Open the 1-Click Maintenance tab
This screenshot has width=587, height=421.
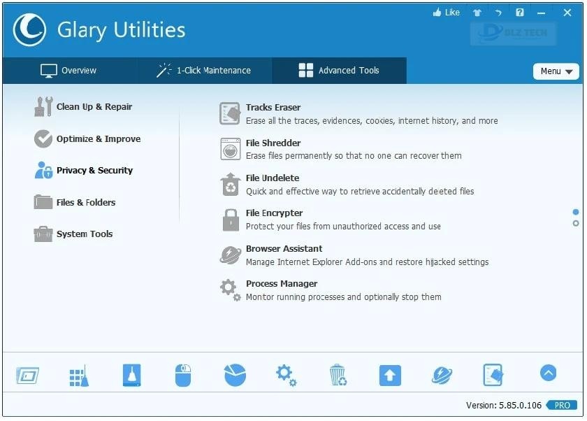204,70
